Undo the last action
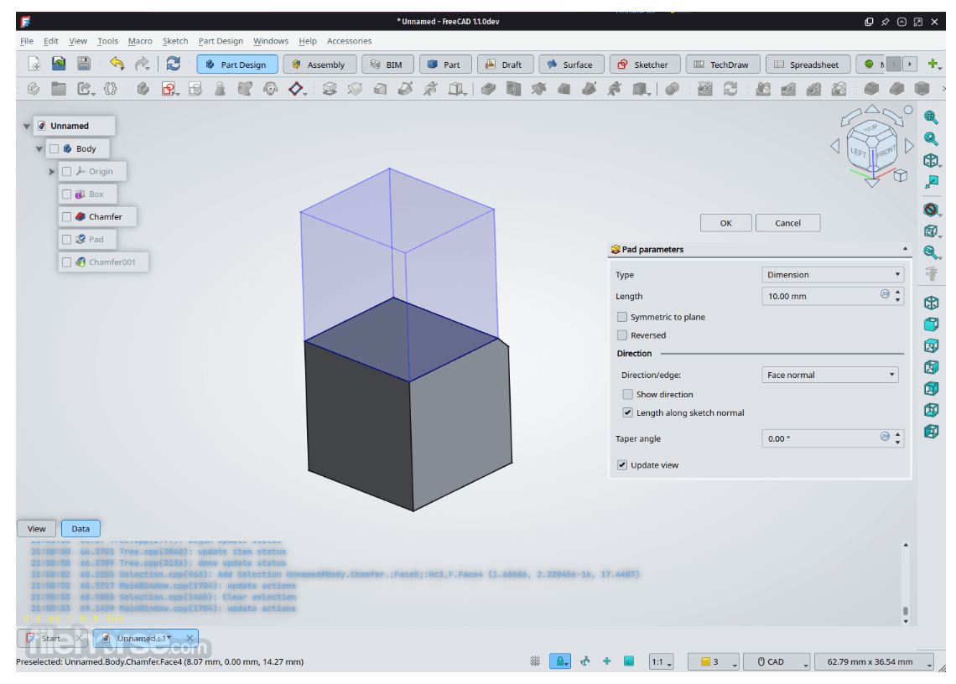Screen dimensions: 956x684 coord(117,64)
